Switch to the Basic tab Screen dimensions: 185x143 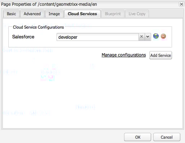(11, 14)
